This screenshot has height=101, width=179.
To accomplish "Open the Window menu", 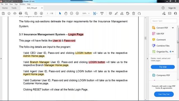I will (x=22, y=4).
